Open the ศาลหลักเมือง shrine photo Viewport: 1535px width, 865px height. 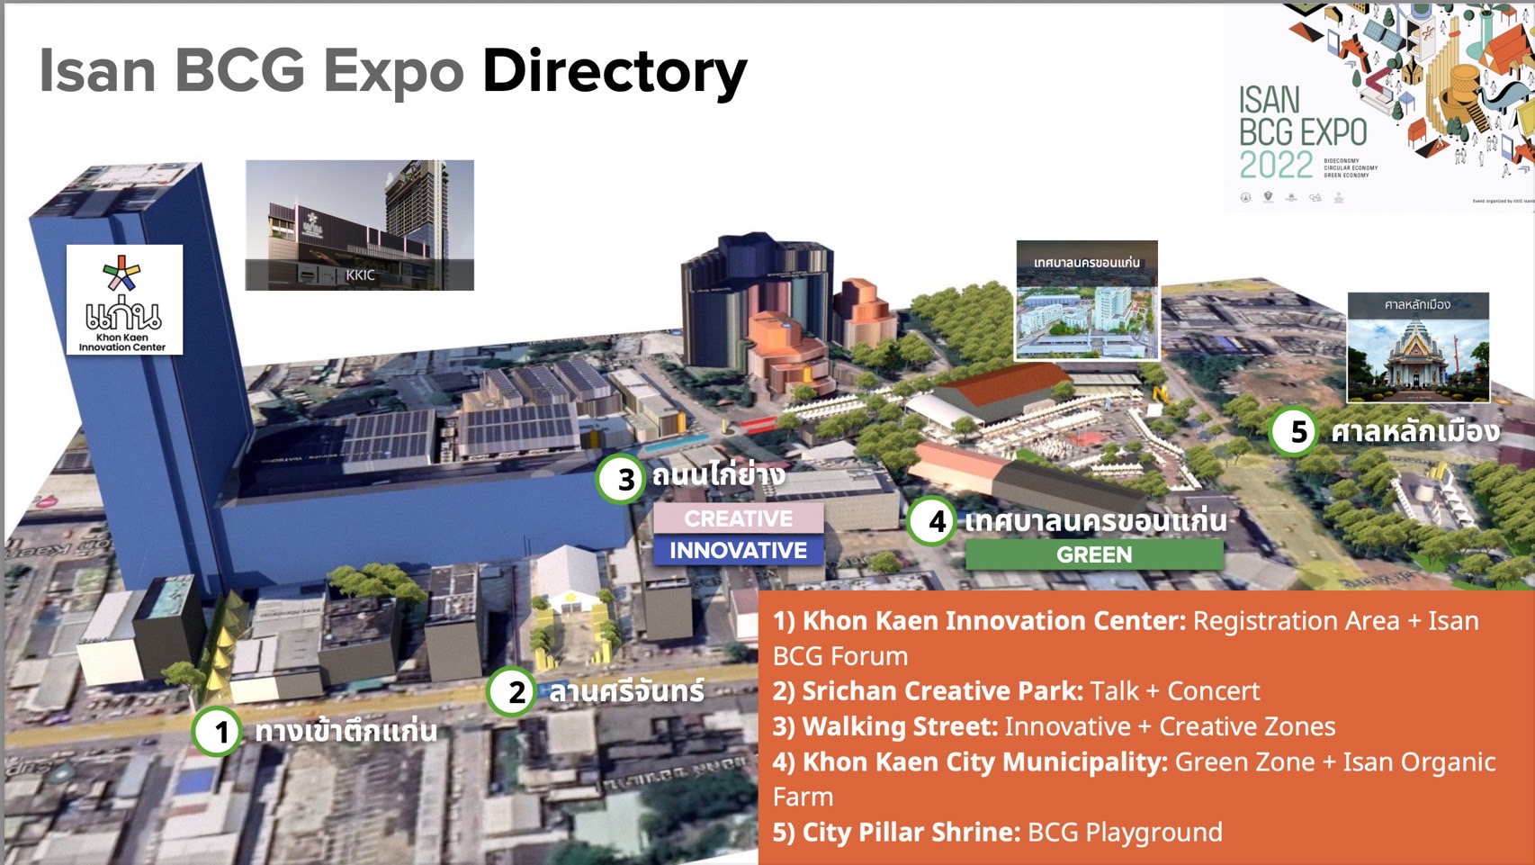pyautogui.click(x=1418, y=347)
